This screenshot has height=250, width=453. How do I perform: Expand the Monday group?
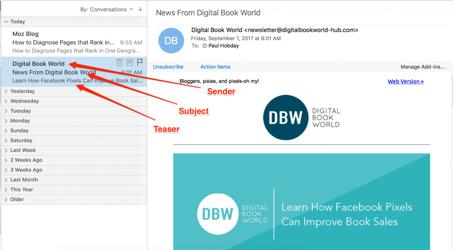(6, 121)
